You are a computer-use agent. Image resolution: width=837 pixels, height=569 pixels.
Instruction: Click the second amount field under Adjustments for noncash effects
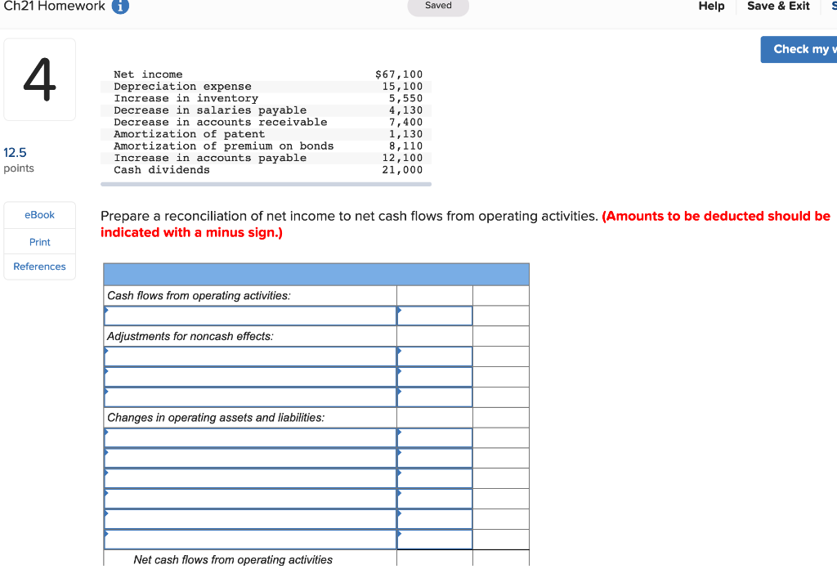click(435, 376)
